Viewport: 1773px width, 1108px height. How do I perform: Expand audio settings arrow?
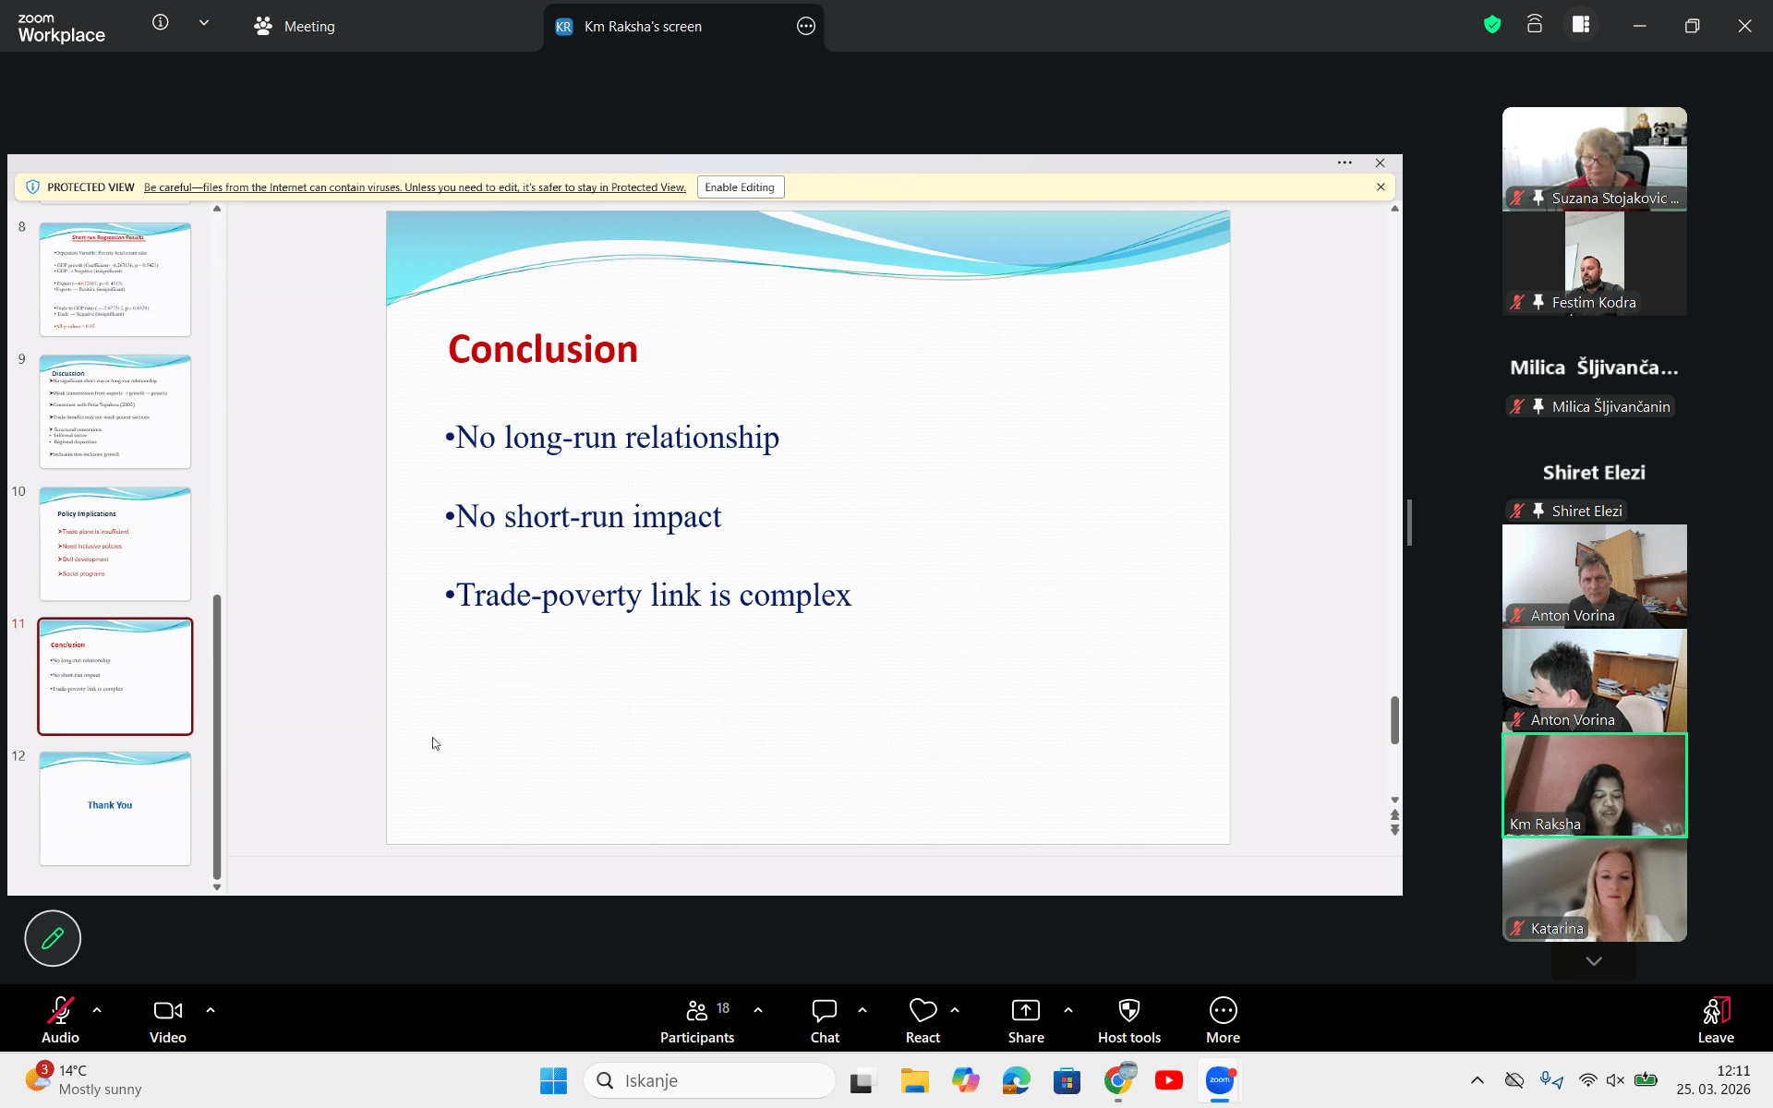pos(97,1010)
